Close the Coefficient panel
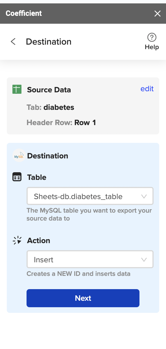 point(157,14)
